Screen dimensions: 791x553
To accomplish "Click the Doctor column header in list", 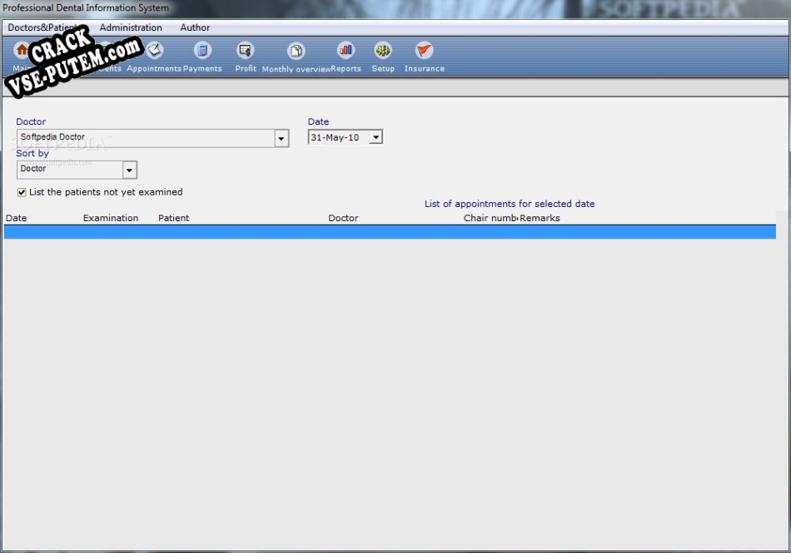I will [343, 218].
